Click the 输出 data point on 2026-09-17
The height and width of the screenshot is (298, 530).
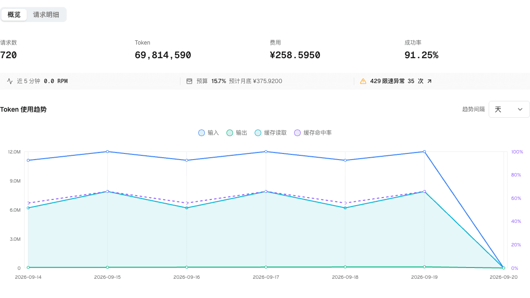(x=266, y=267)
